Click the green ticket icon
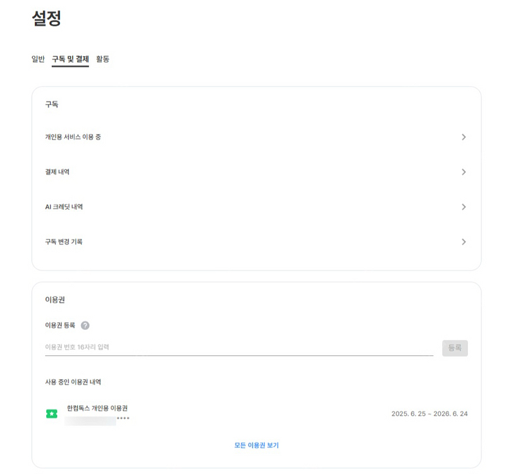The height and width of the screenshot is (474, 511). pos(52,414)
